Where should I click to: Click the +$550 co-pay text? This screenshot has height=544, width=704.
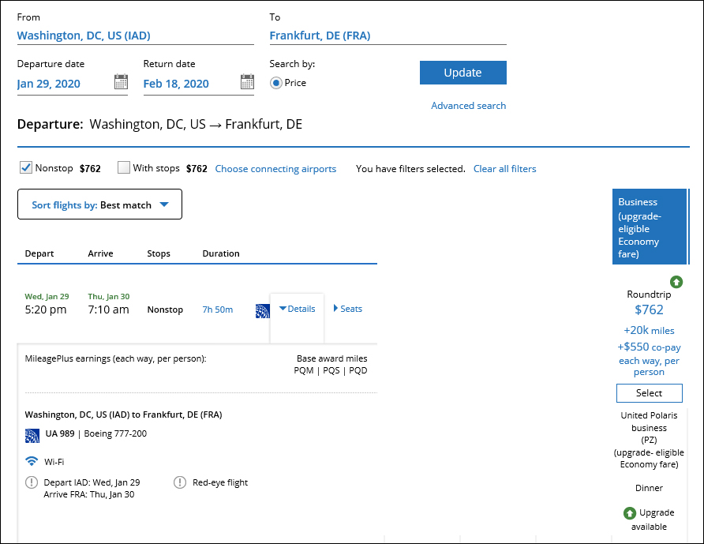pyautogui.click(x=649, y=347)
